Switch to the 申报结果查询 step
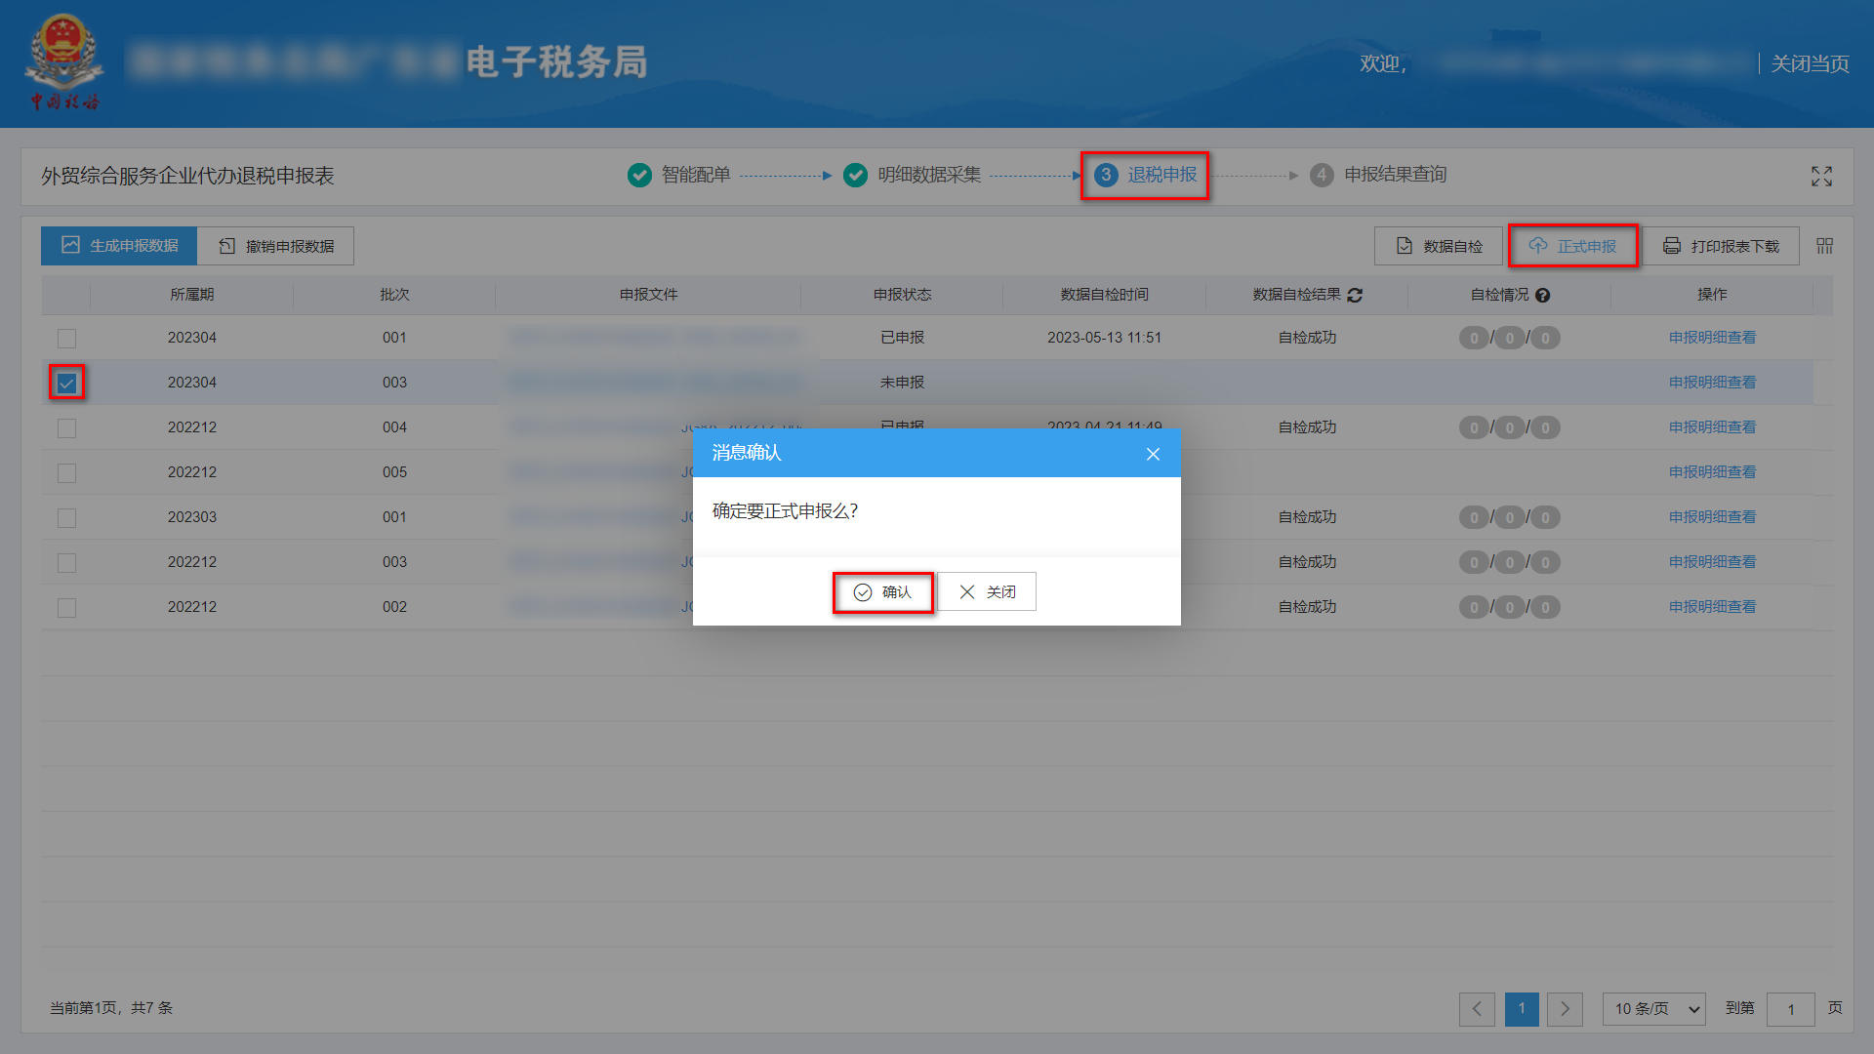1874x1054 pixels. (x=1395, y=175)
